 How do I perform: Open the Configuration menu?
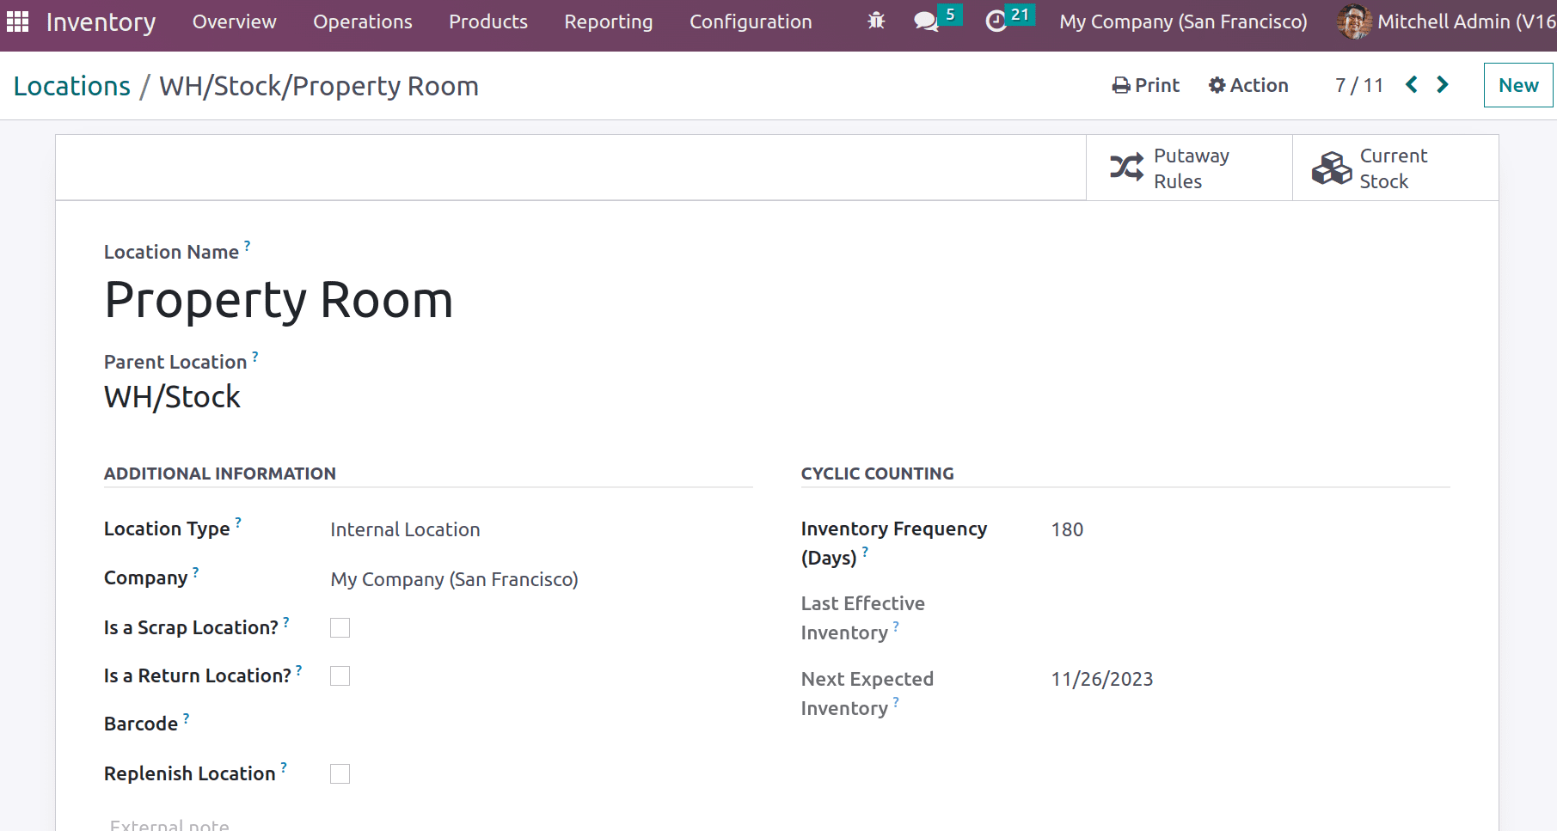751,21
